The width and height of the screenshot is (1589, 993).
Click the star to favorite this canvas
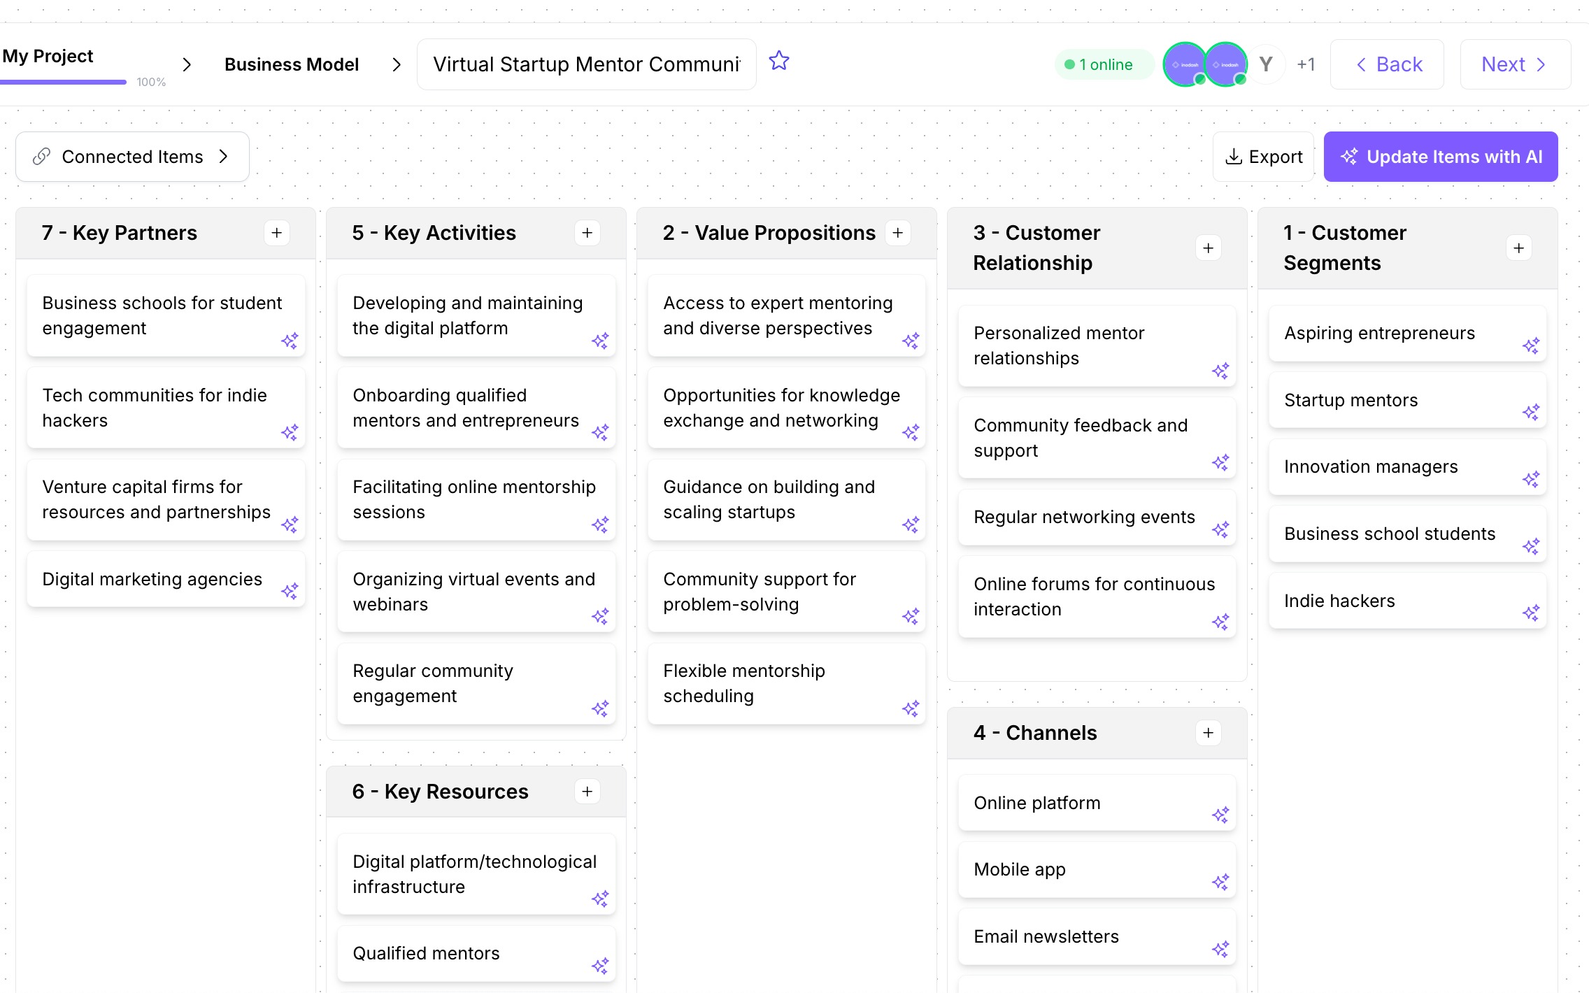point(778,62)
